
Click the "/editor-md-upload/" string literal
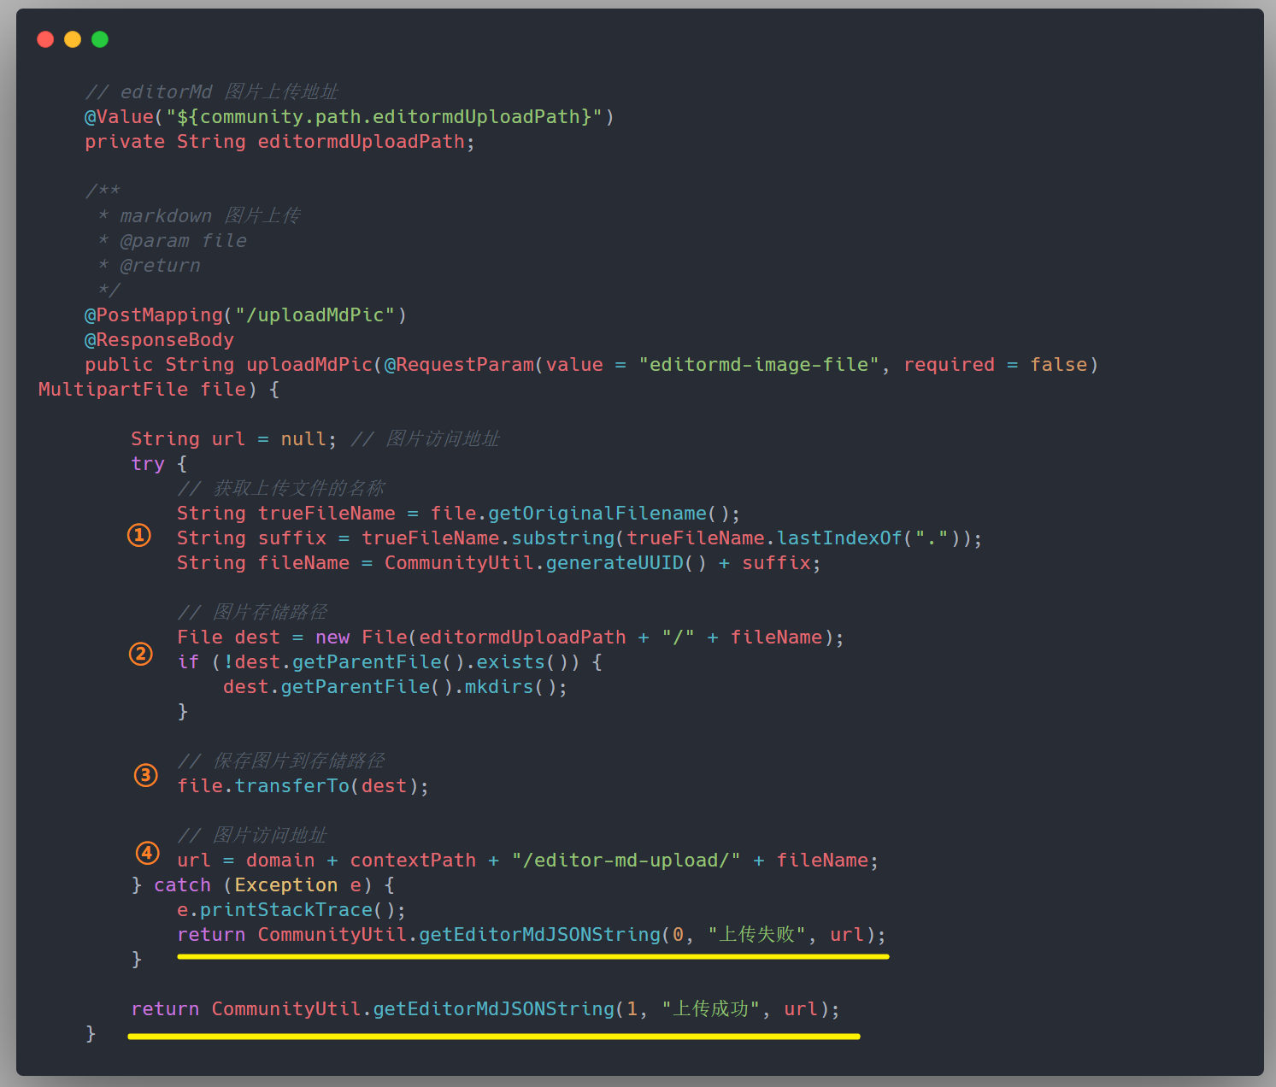click(x=626, y=861)
